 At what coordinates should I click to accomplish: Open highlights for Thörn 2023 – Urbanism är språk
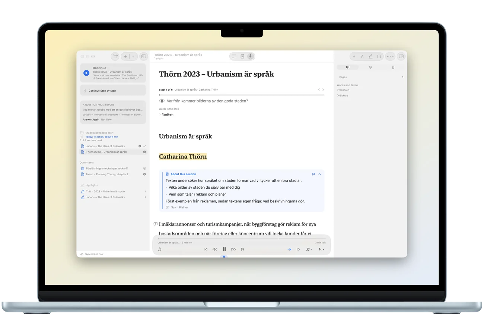pyautogui.click(x=113, y=192)
